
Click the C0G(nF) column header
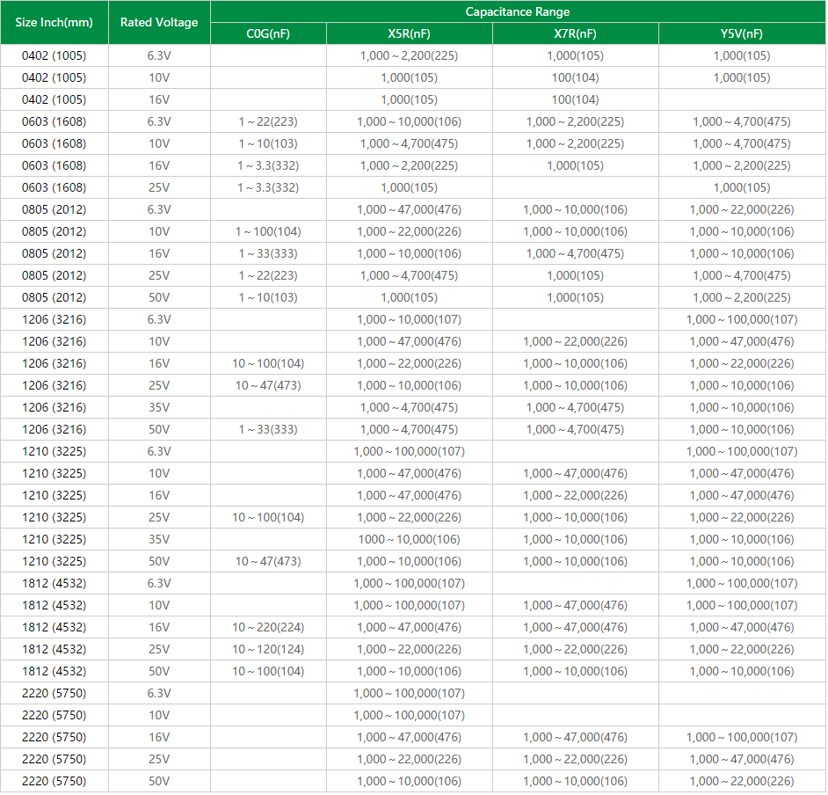[x=268, y=33]
